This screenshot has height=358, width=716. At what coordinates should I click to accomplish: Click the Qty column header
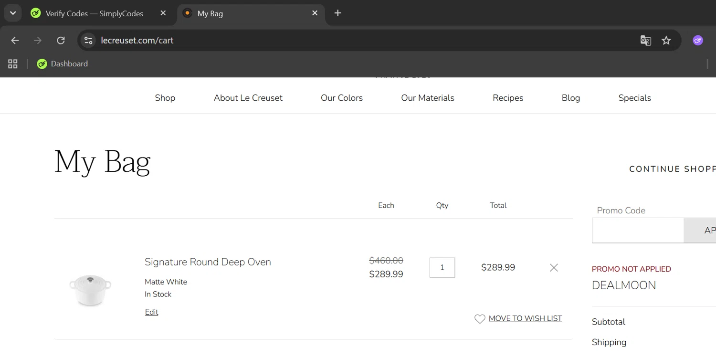(x=442, y=206)
